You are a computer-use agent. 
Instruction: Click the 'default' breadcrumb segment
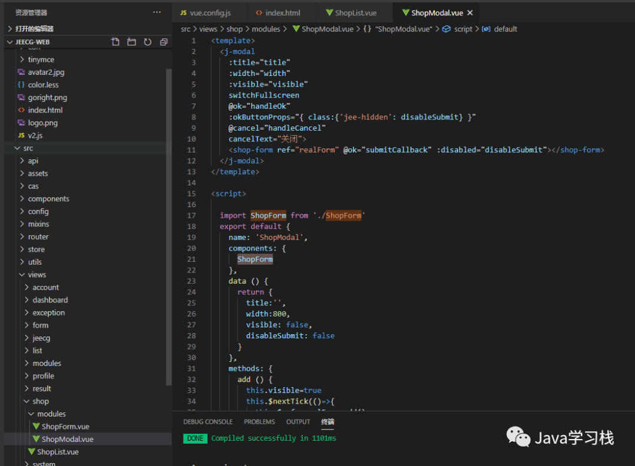(506, 29)
